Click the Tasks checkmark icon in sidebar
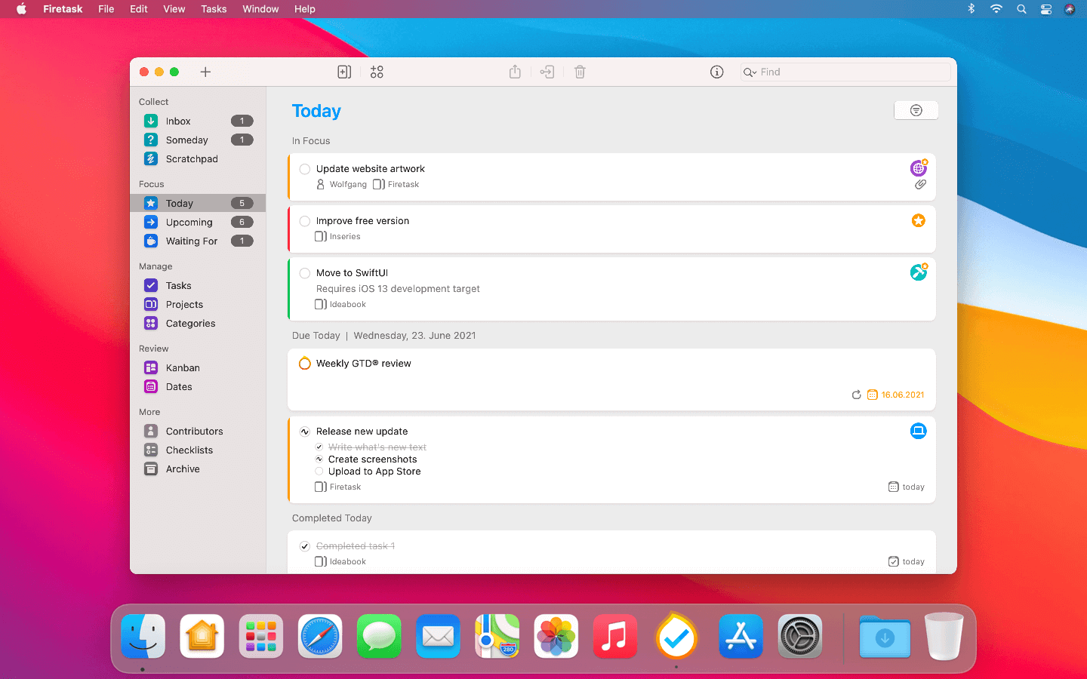 pyautogui.click(x=151, y=285)
